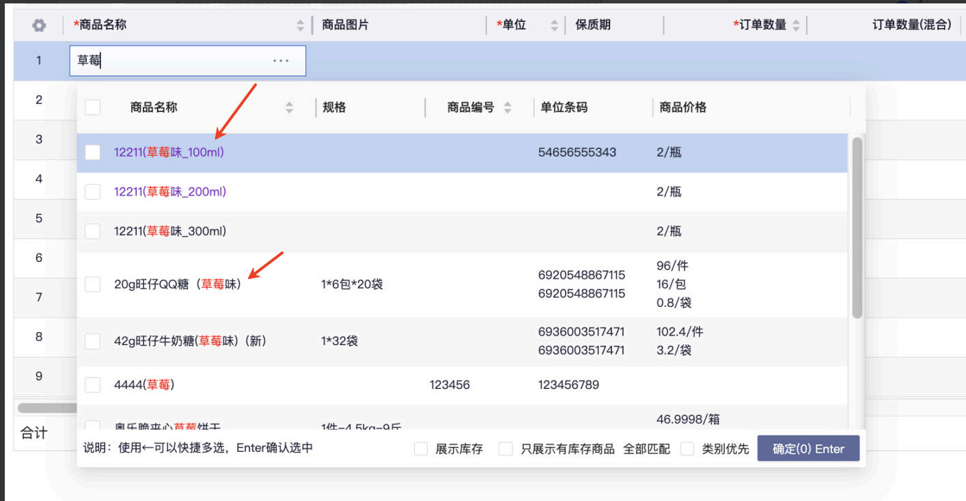966x501 pixels.
Task: Sort popup list by 商品名称
Action: pyautogui.click(x=290, y=107)
